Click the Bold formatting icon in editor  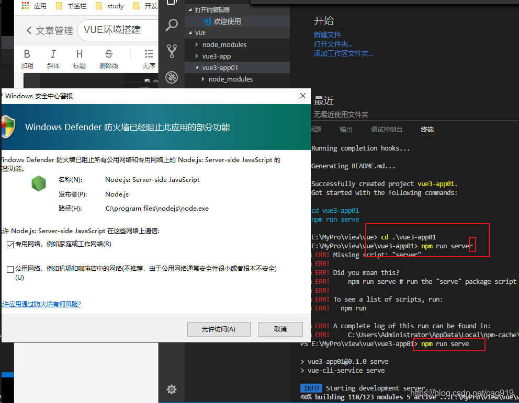[x=27, y=53]
